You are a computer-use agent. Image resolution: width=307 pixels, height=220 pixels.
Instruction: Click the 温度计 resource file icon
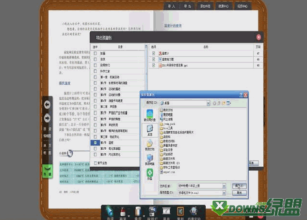point(160,53)
